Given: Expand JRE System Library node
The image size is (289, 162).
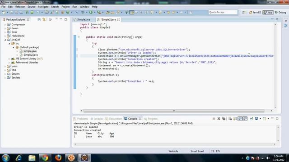Looking at the screenshot, I should coord(9,59).
